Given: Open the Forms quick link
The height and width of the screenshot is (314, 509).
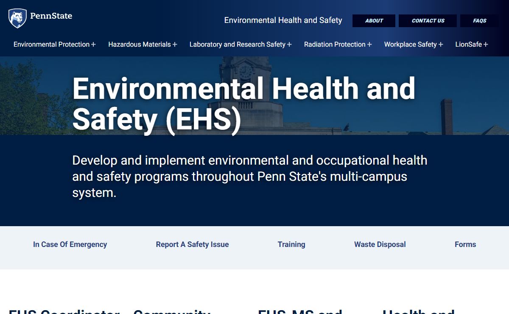Looking at the screenshot, I should 465,244.
